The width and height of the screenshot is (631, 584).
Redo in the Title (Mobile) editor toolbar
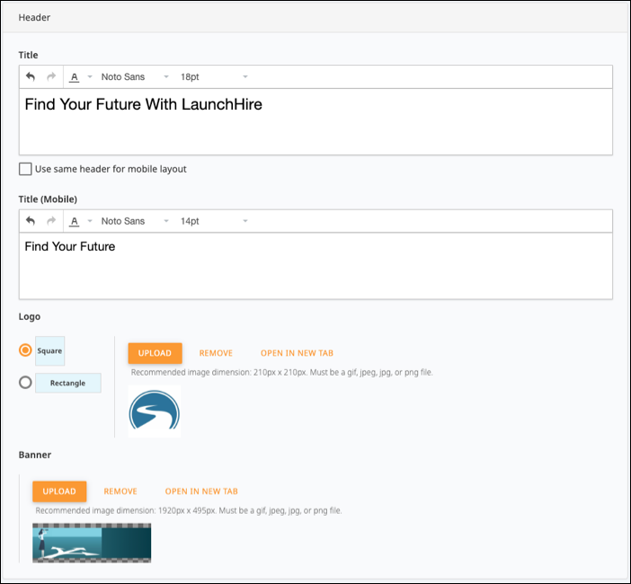pyautogui.click(x=51, y=221)
